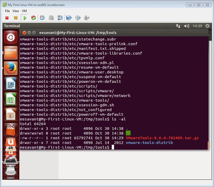This screenshot has width=214, height=187.
Task: Click the line ending in not_configured
Action: click(66, 110)
